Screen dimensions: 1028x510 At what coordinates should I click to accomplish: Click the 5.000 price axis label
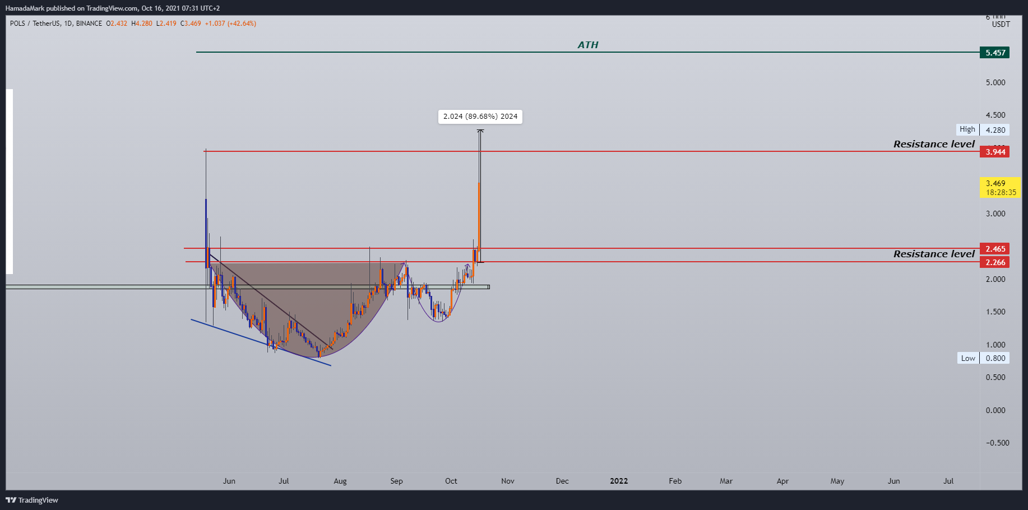click(995, 82)
